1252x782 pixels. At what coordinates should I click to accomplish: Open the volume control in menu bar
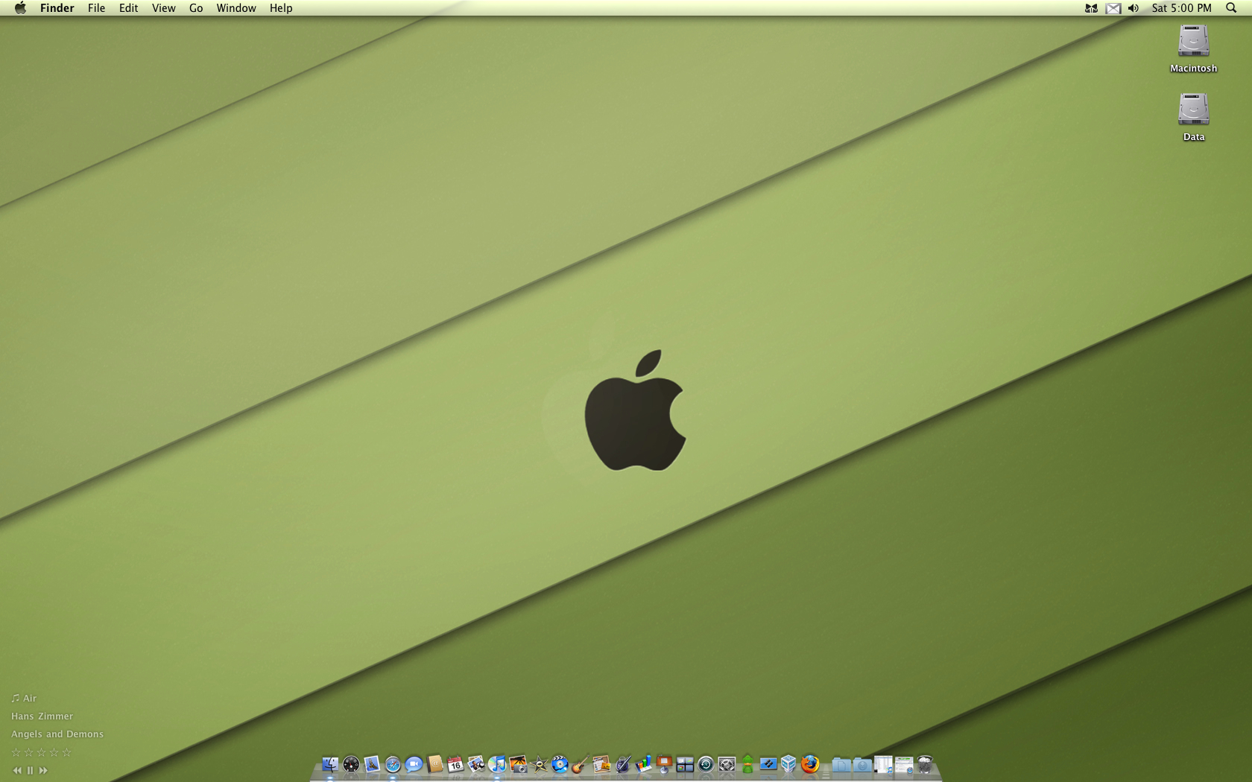(1134, 8)
